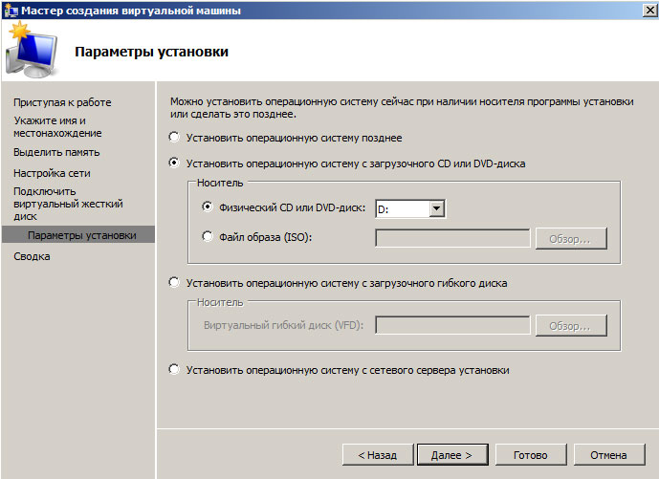The image size is (659, 479).
Task: Open 'Укажите имя и местонахождение' step
Action: click(x=57, y=127)
